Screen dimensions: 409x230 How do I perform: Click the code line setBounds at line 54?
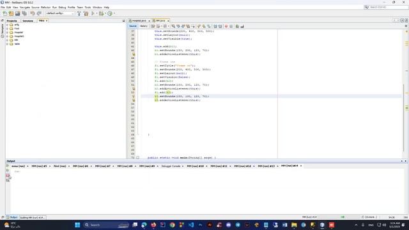click(x=181, y=96)
